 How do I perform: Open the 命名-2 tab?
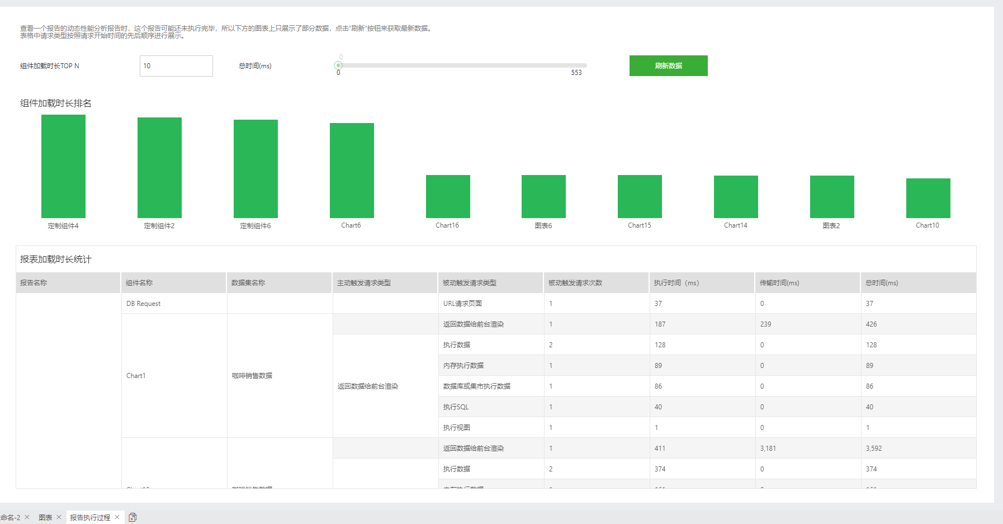10,517
